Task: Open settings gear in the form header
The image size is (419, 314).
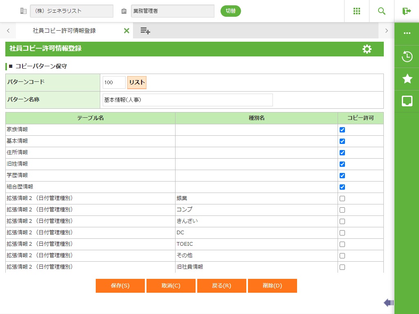Action: 367,49
